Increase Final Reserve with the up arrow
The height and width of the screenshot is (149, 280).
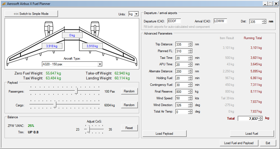click(x=190, y=90)
